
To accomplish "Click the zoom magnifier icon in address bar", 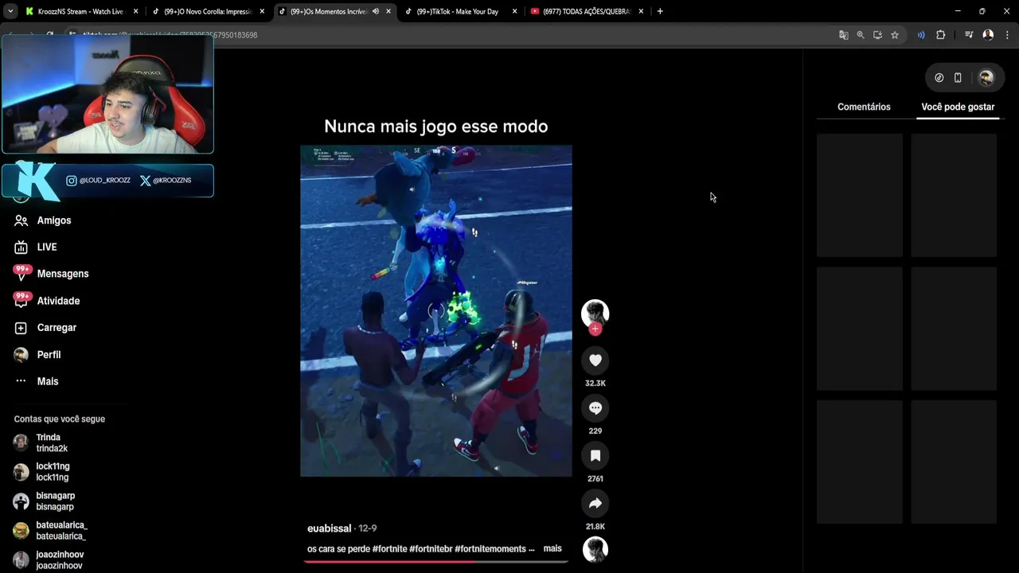I will point(861,35).
